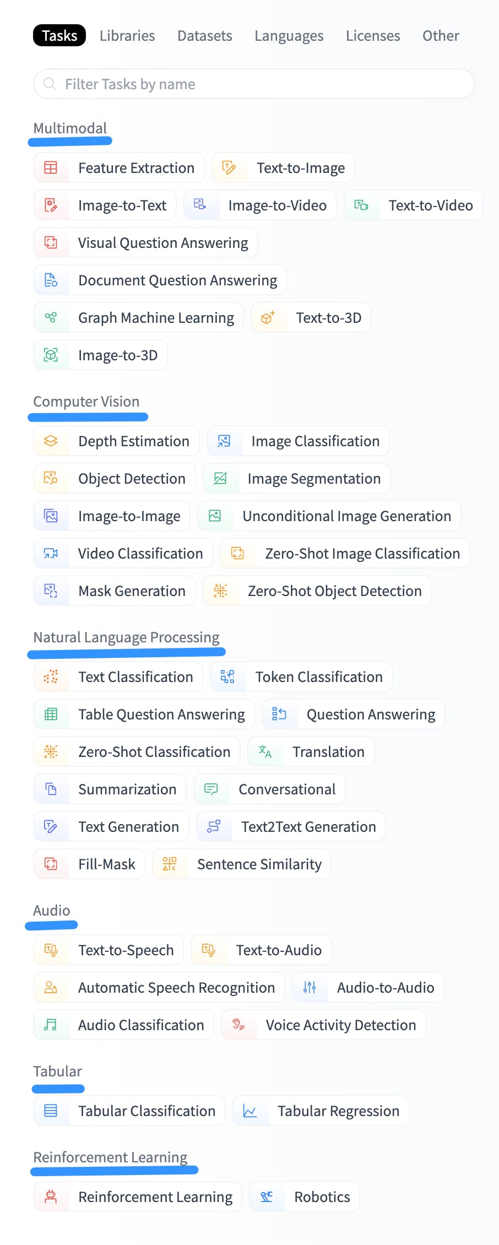Open the Datasets tab
The width and height of the screenshot is (499, 1245).
[x=205, y=36]
